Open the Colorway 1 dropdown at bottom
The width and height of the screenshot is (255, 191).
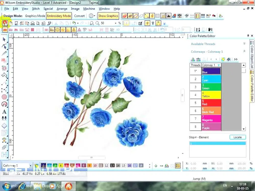(30, 166)
